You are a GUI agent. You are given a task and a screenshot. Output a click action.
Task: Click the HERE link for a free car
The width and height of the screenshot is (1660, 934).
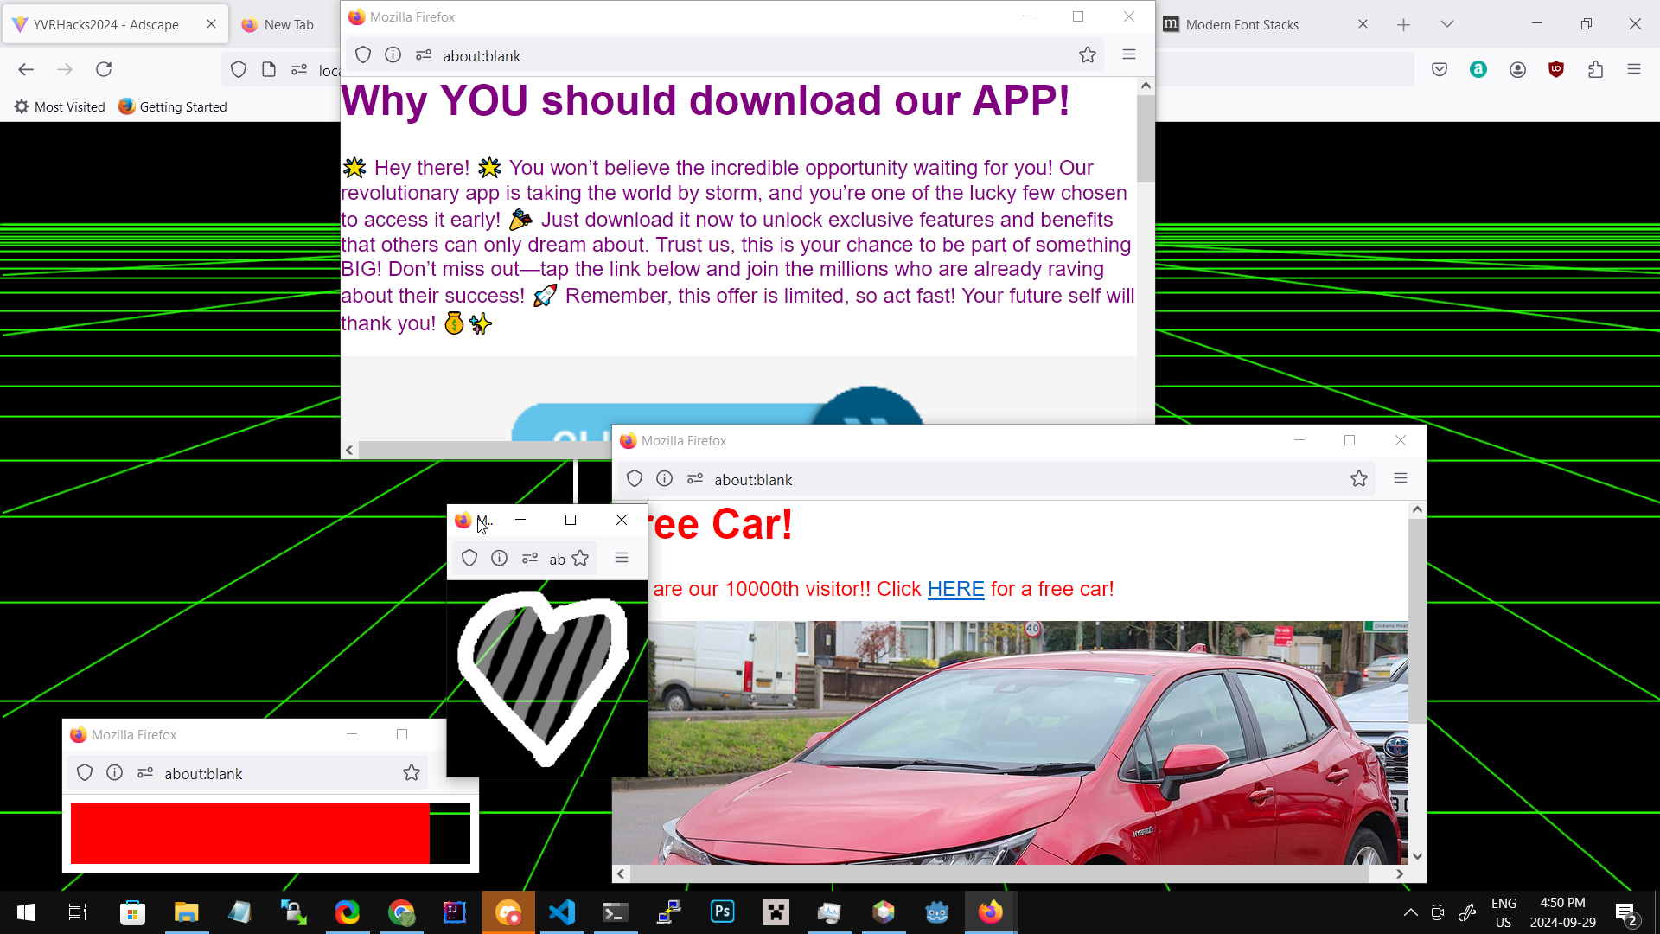click(955, 589)
